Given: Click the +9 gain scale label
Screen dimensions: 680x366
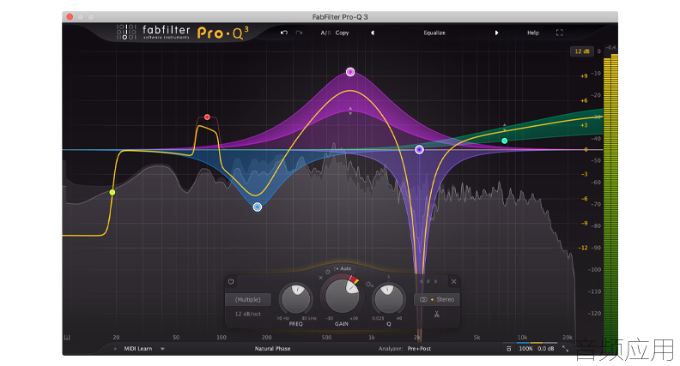Looking at the screenshot, I should pos(584,76).
